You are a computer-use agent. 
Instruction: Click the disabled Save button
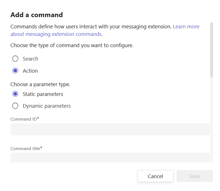(195, 176)
